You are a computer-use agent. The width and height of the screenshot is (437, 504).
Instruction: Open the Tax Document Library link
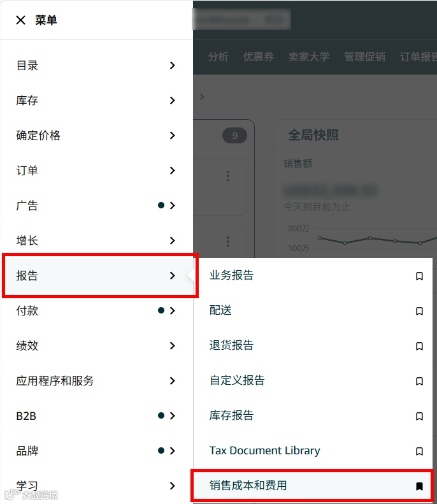tap(265, 450)
